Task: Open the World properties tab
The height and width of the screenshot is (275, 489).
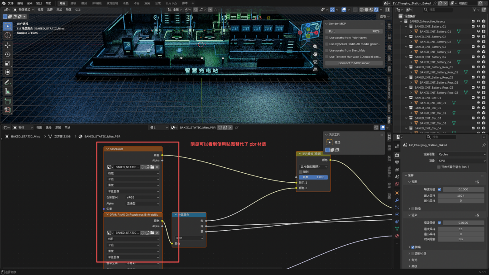Action: [x=397, y=184]
